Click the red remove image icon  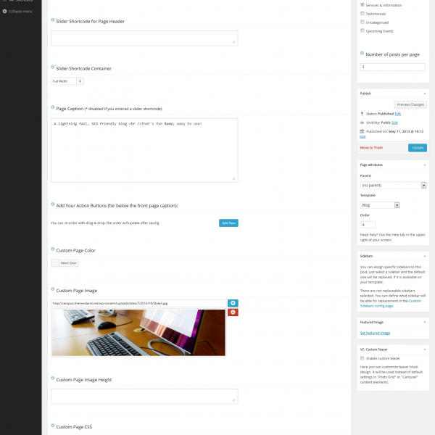[232, 312]
